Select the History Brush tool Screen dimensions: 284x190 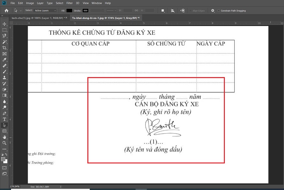pyautogui.click(x=4, y=84)
